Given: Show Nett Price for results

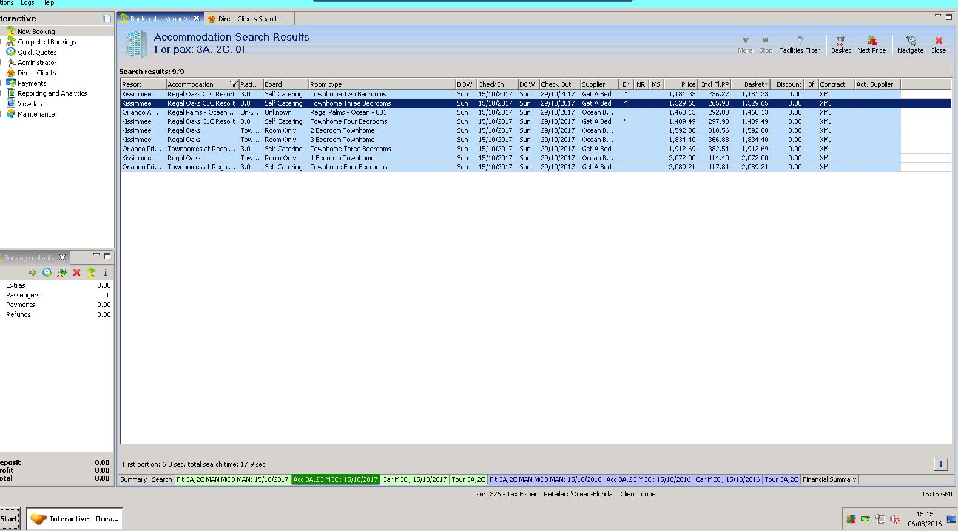Looking at the screenshot, I should (x=871, y=44).
